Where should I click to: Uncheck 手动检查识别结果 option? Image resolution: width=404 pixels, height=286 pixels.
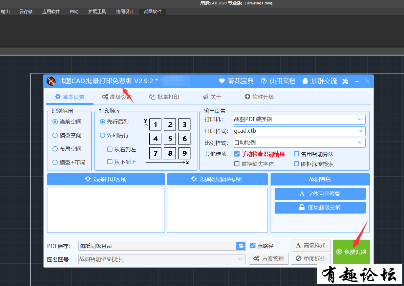tap(237, 154)
